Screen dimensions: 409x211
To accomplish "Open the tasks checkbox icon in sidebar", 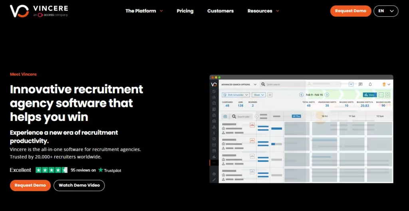I will [x=214, y=103].
